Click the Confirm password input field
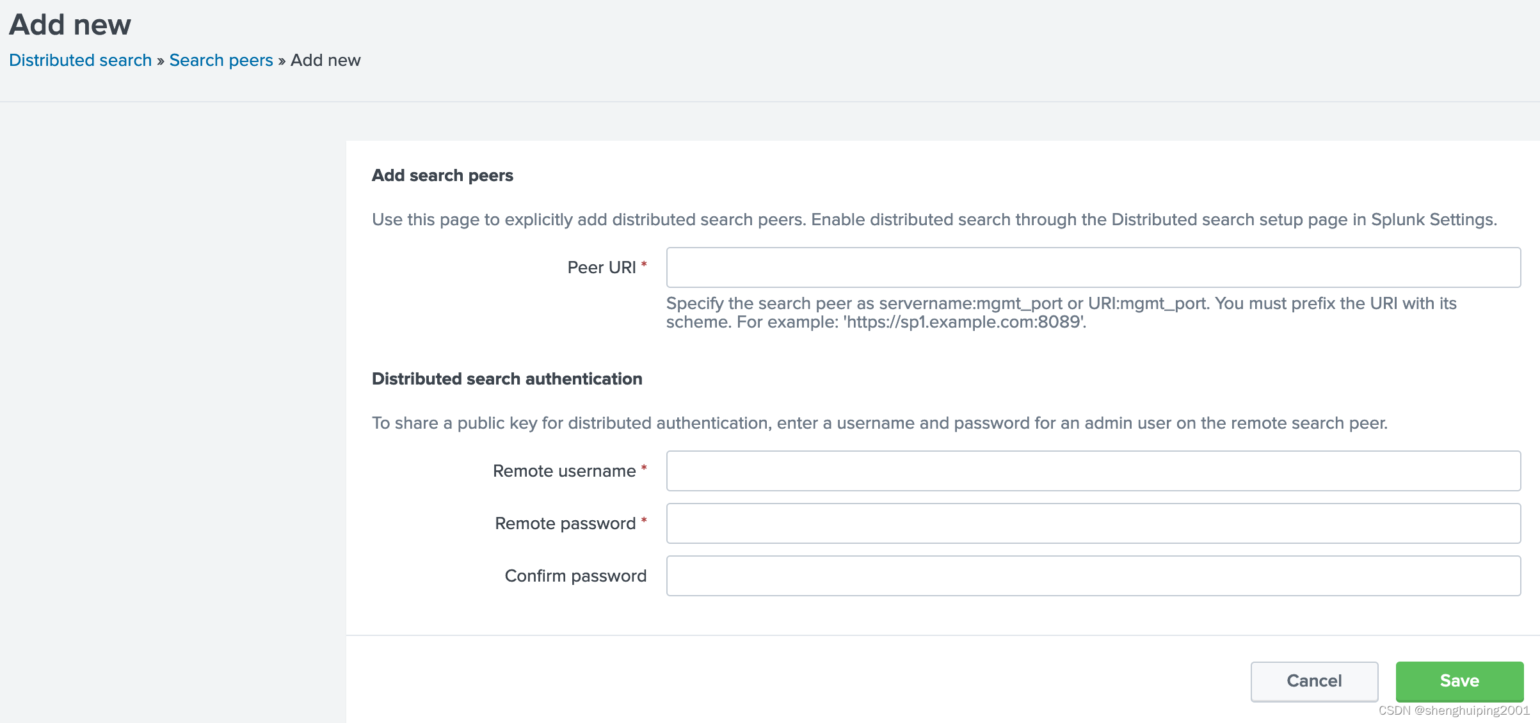 click(1091, 576)
